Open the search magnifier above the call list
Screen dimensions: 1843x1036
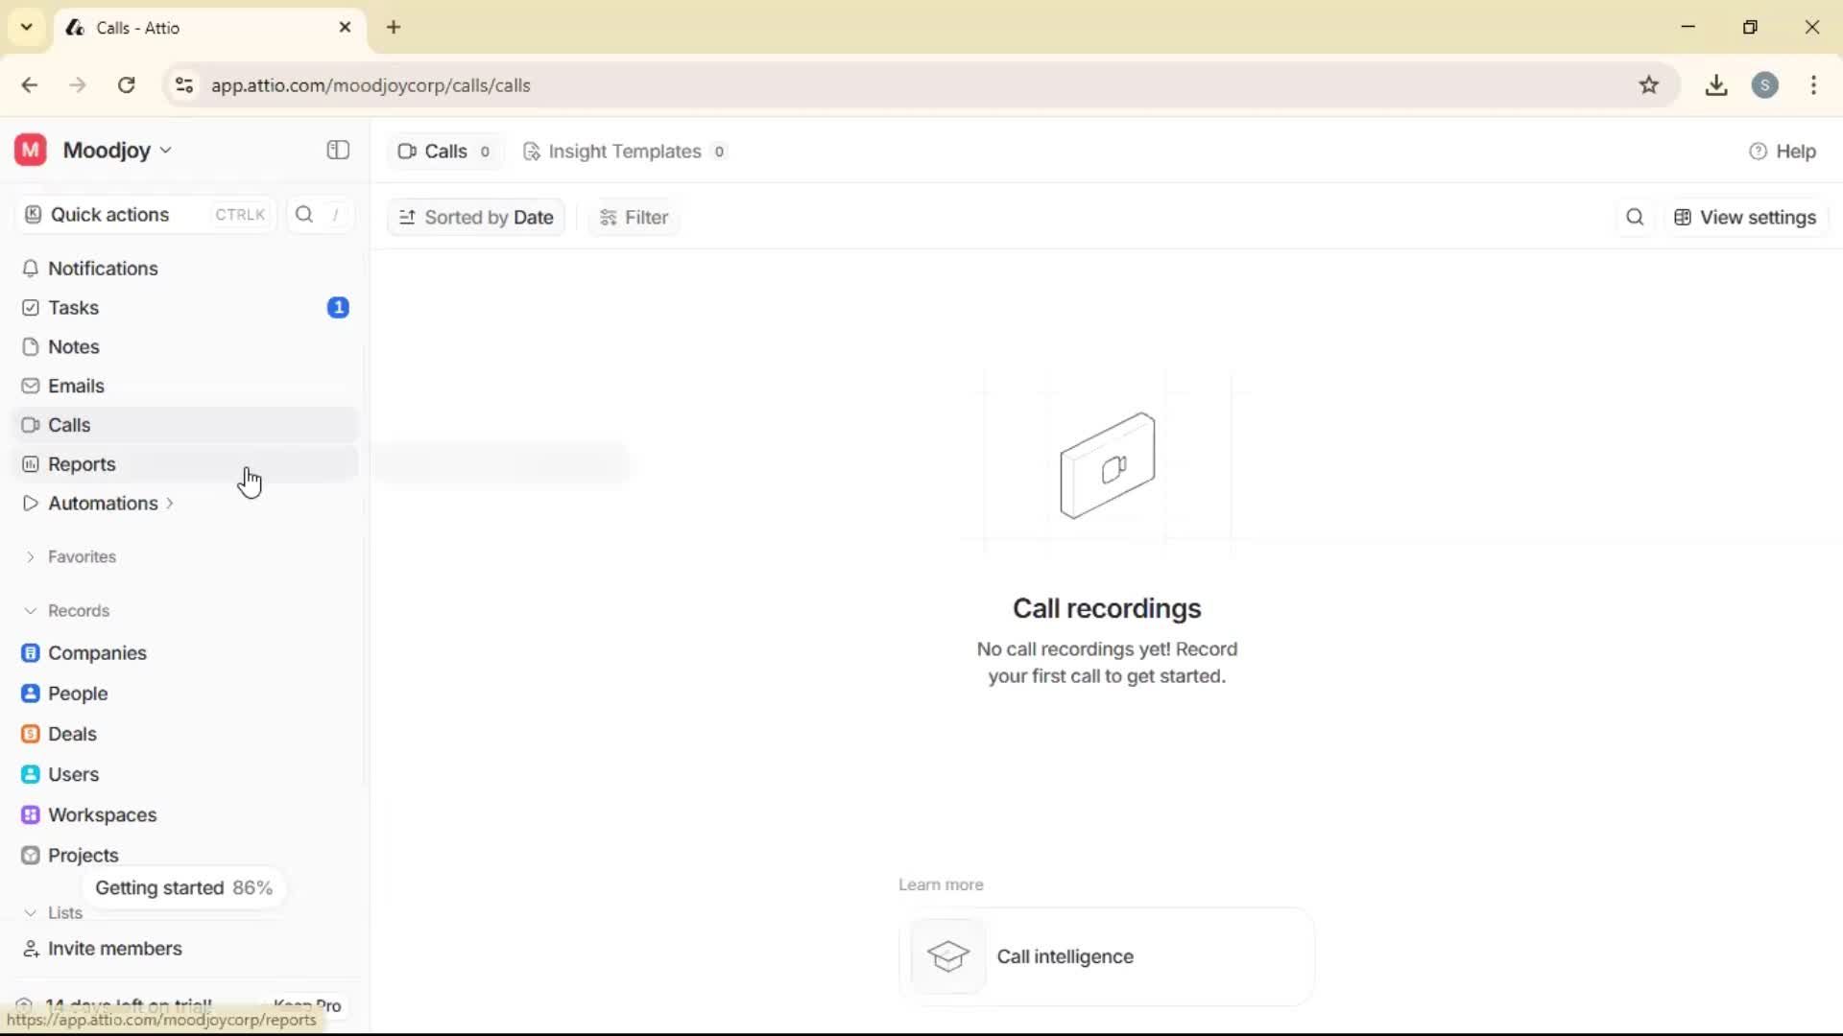pos(1635,217)
